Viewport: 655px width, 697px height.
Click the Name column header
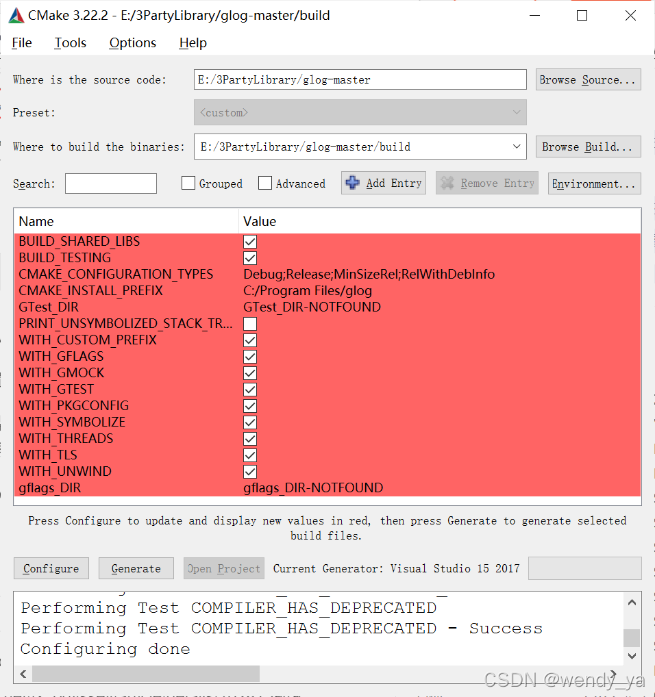pyautogui.click(x=126, y=221)
